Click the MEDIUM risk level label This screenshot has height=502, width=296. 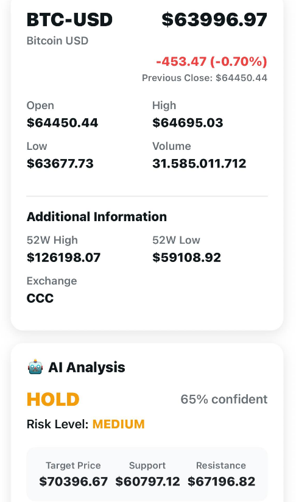[119, 424]
